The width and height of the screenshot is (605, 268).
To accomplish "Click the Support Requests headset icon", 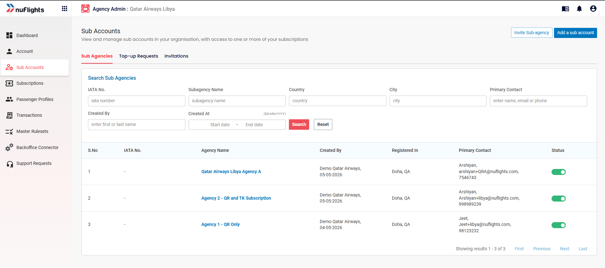I will 10,164.
